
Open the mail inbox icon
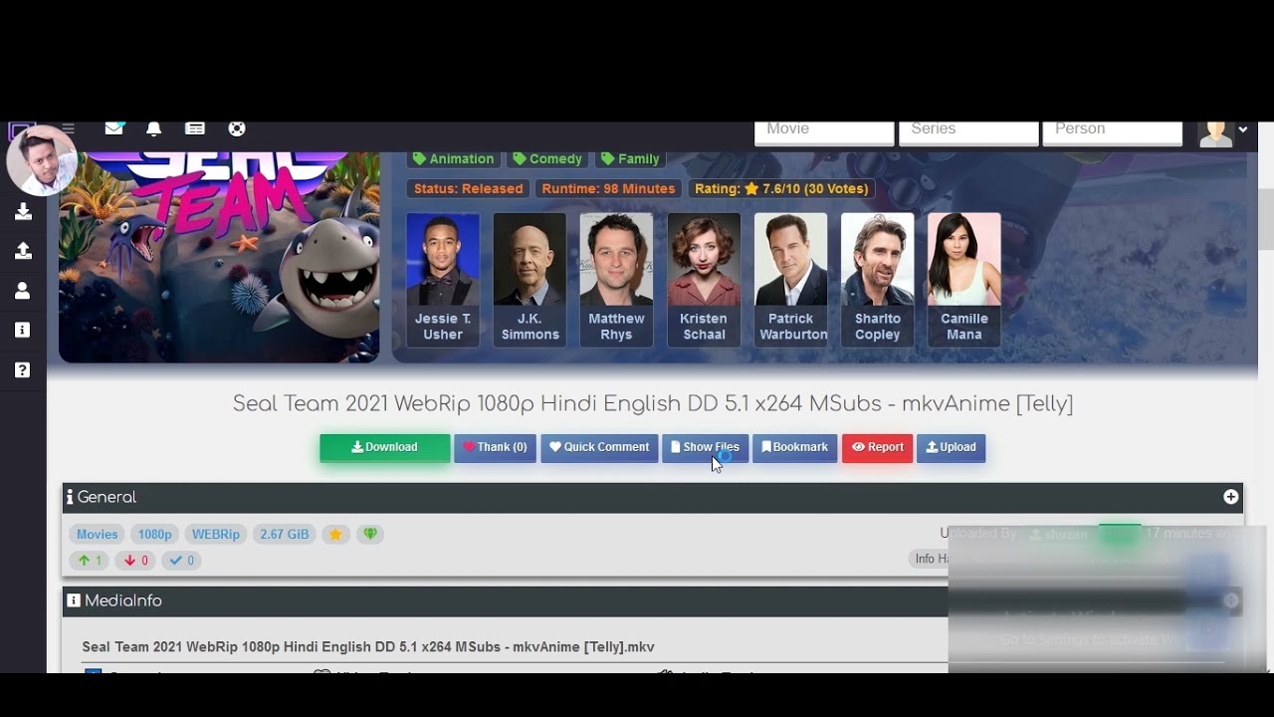click(x=114, y=128)
